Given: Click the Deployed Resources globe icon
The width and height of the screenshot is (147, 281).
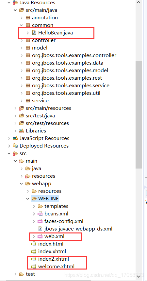Looking at the screenshot, I should (x=15, y=146).
